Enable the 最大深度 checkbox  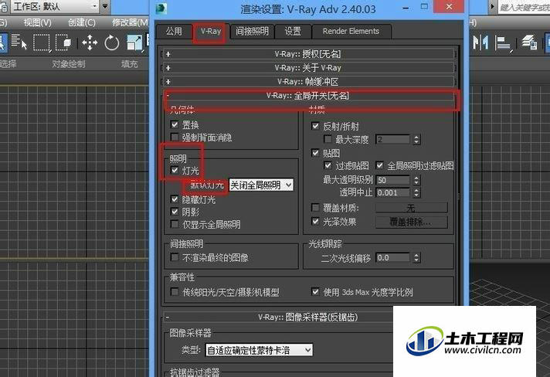click(328, 139)
